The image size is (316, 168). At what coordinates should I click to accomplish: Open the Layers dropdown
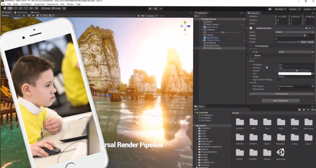(295, 9)
